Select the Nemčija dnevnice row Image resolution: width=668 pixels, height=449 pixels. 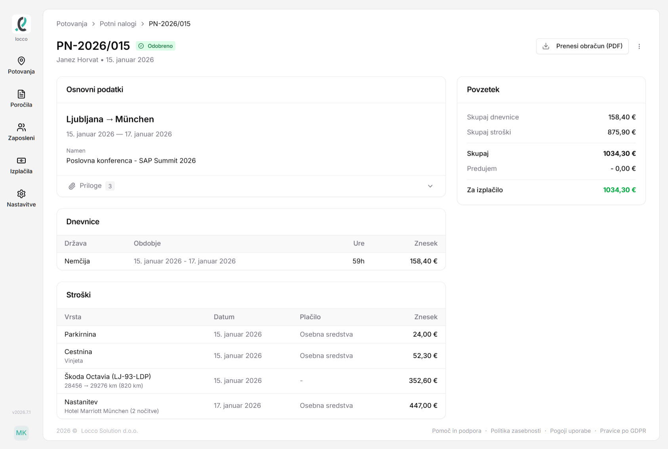(x=251, y=261)
